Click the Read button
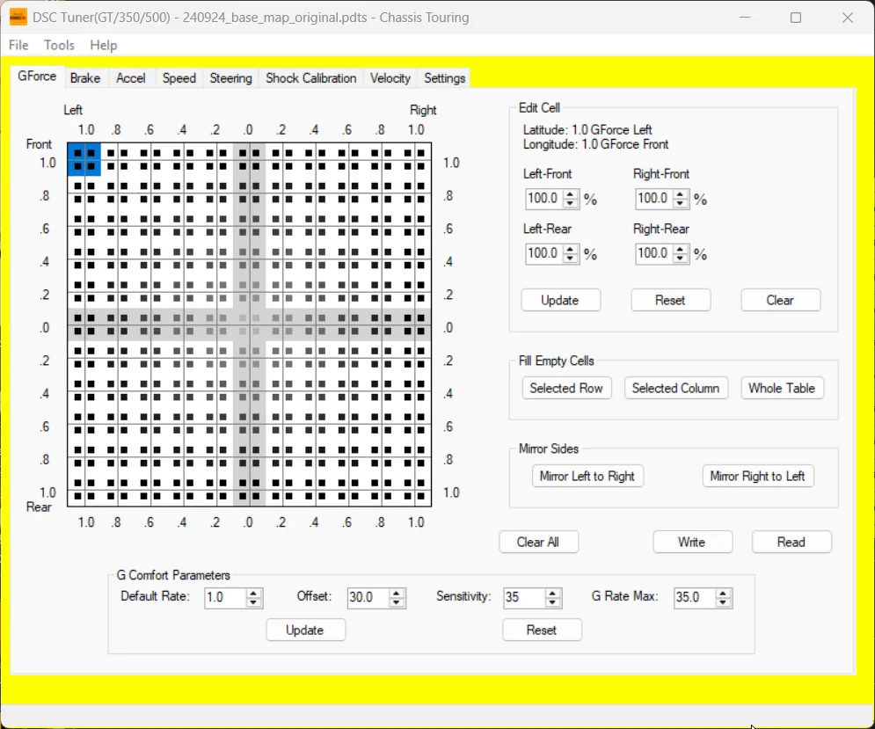Viewport: 875px width, 729px height. click(791, 542)
